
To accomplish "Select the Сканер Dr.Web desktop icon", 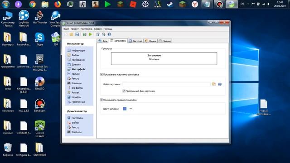I will click(39, 129).
